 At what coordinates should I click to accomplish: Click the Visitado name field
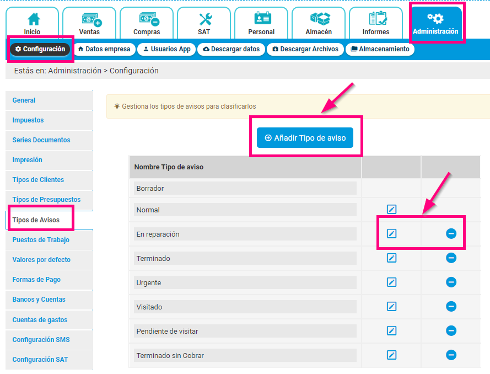pyautogui.click(x=245, y=307)
